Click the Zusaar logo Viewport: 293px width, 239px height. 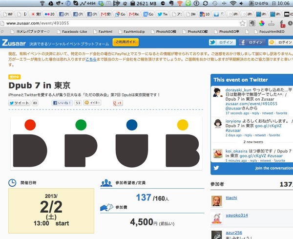14,43
